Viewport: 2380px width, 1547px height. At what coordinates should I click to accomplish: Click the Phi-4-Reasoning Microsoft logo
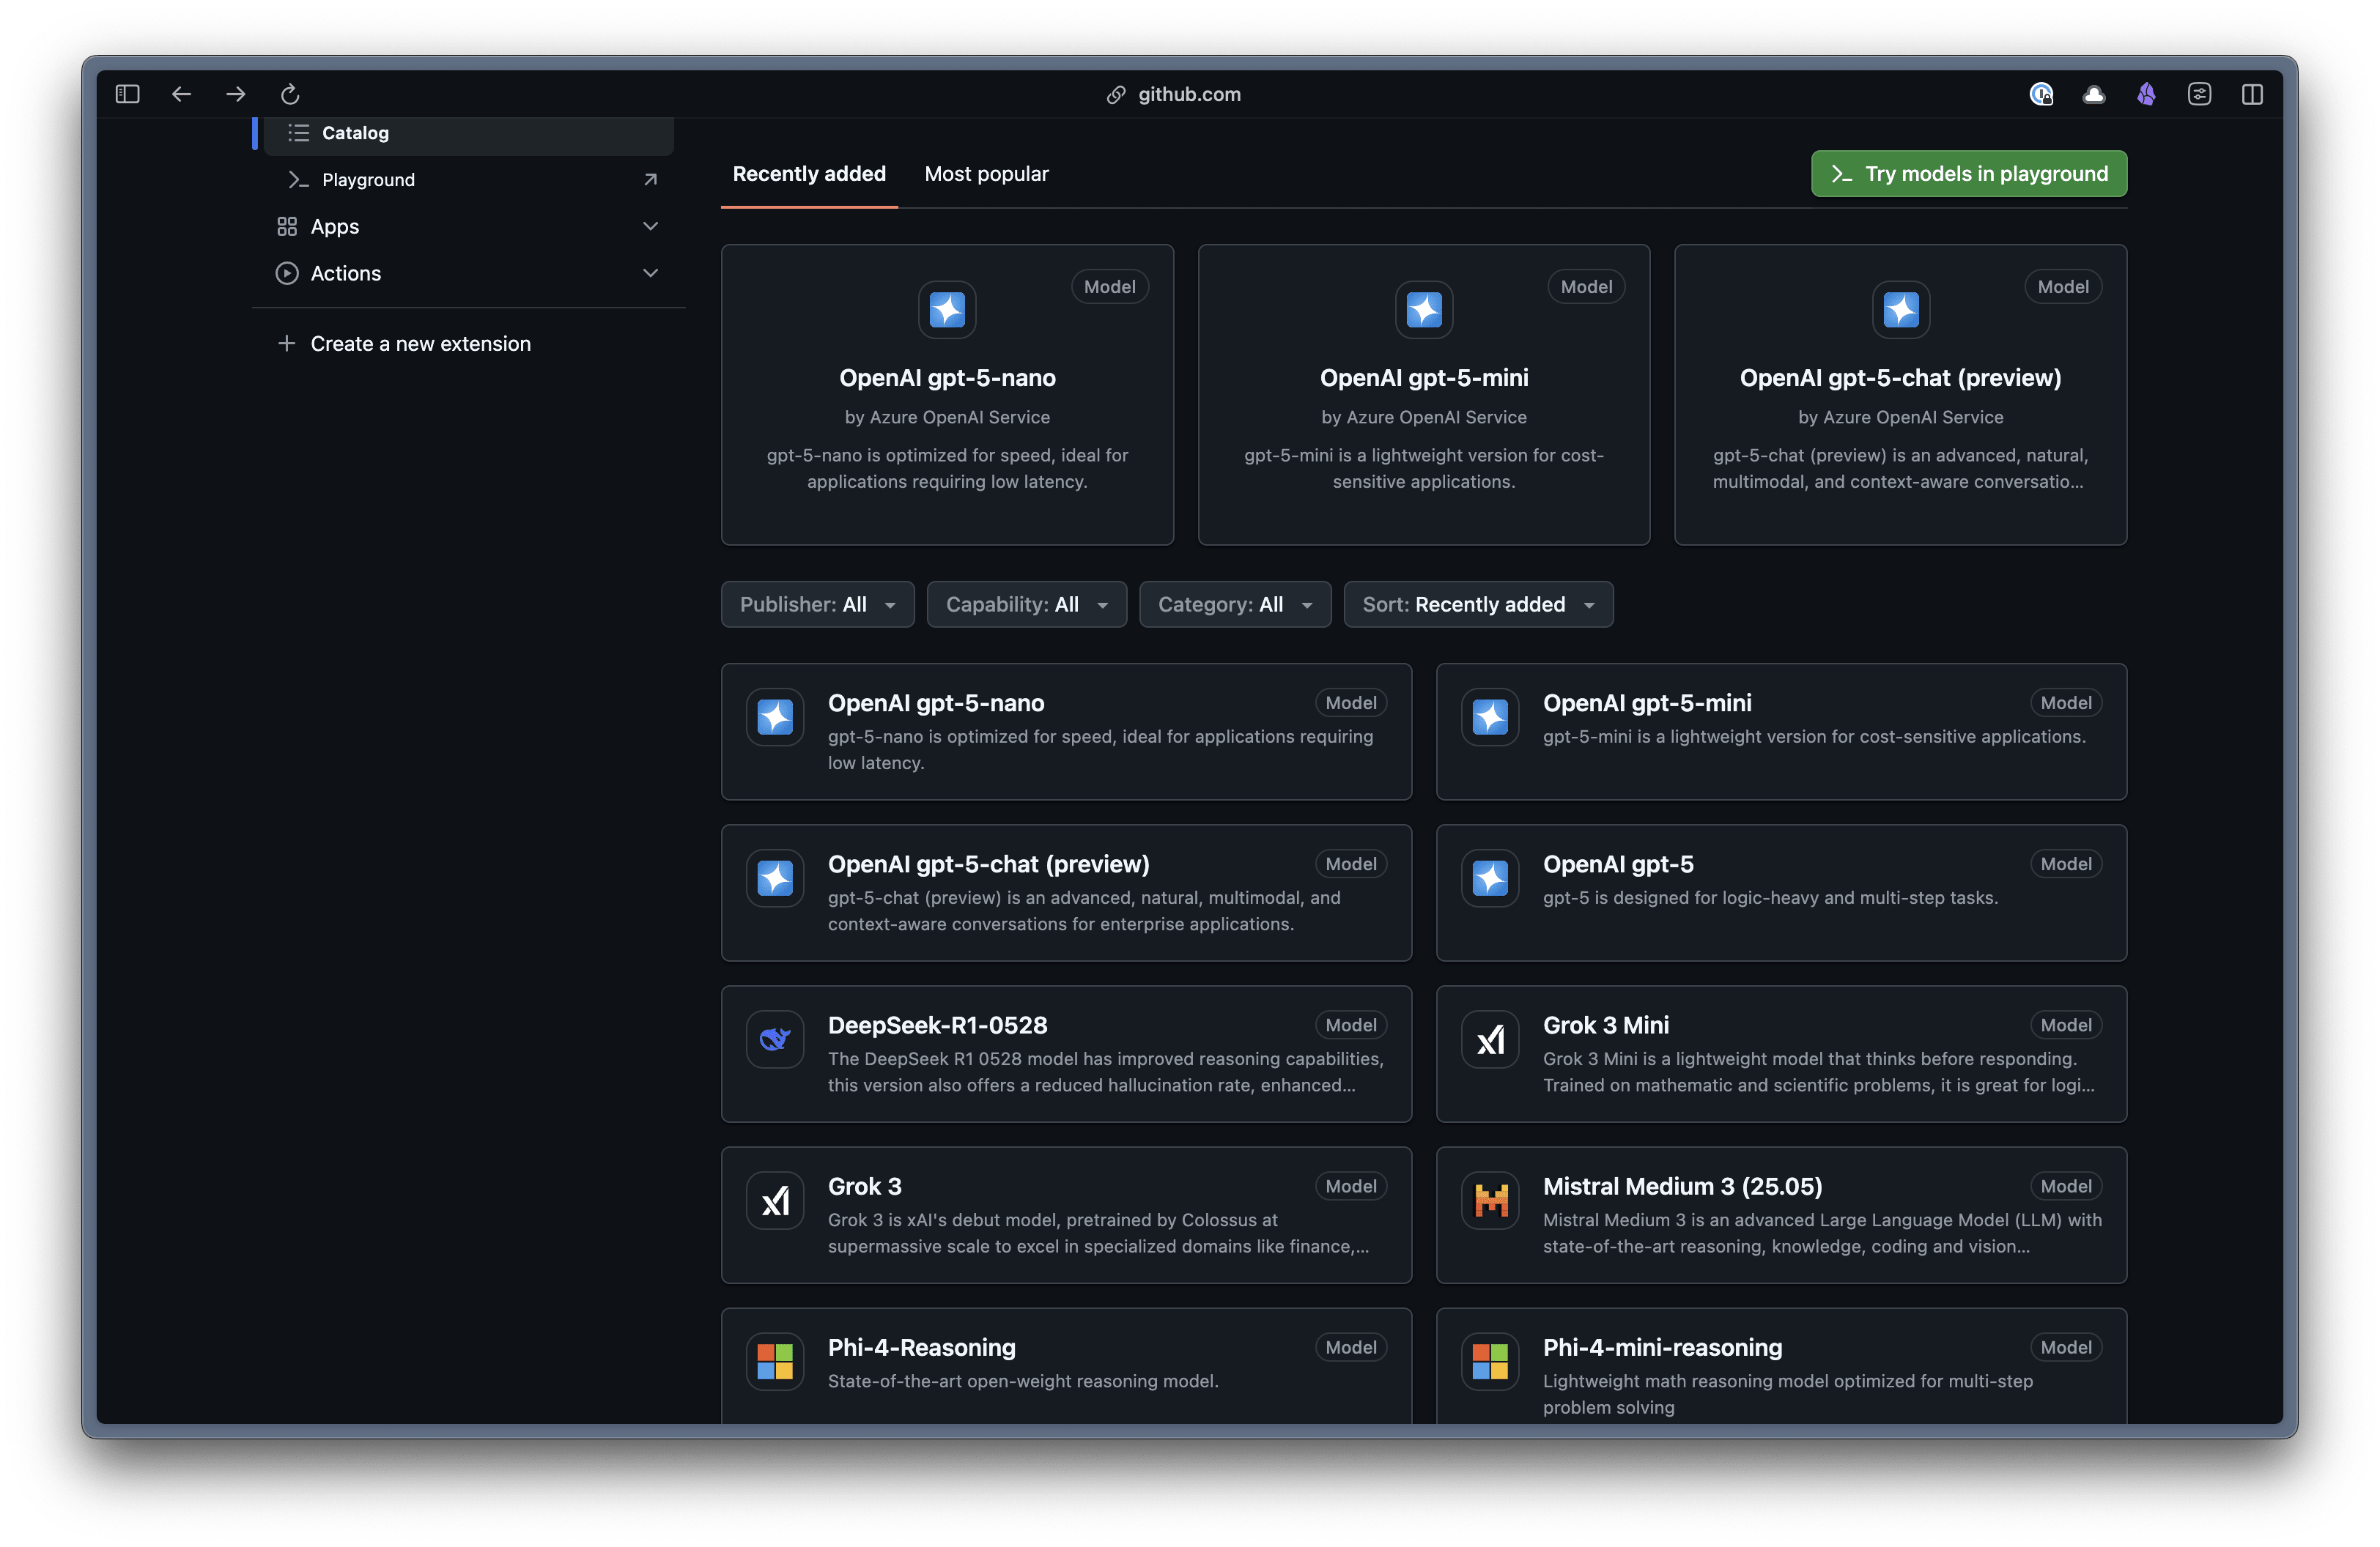(x=775, y=1361)
